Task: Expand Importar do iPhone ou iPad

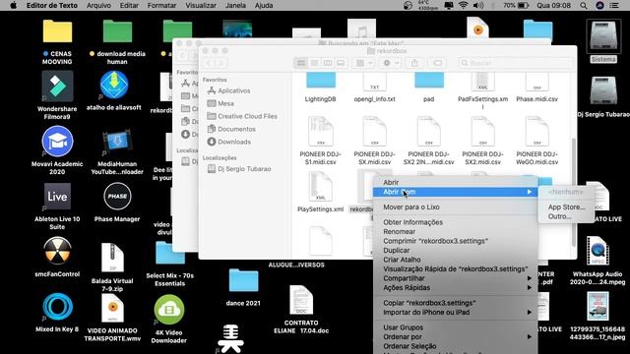Action: (455, 313)
